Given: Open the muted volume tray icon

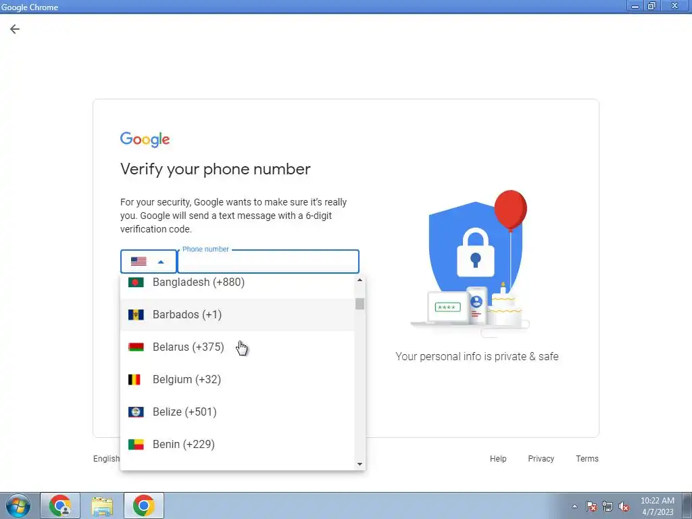Looking at the screenshot, I should point(624,506).
